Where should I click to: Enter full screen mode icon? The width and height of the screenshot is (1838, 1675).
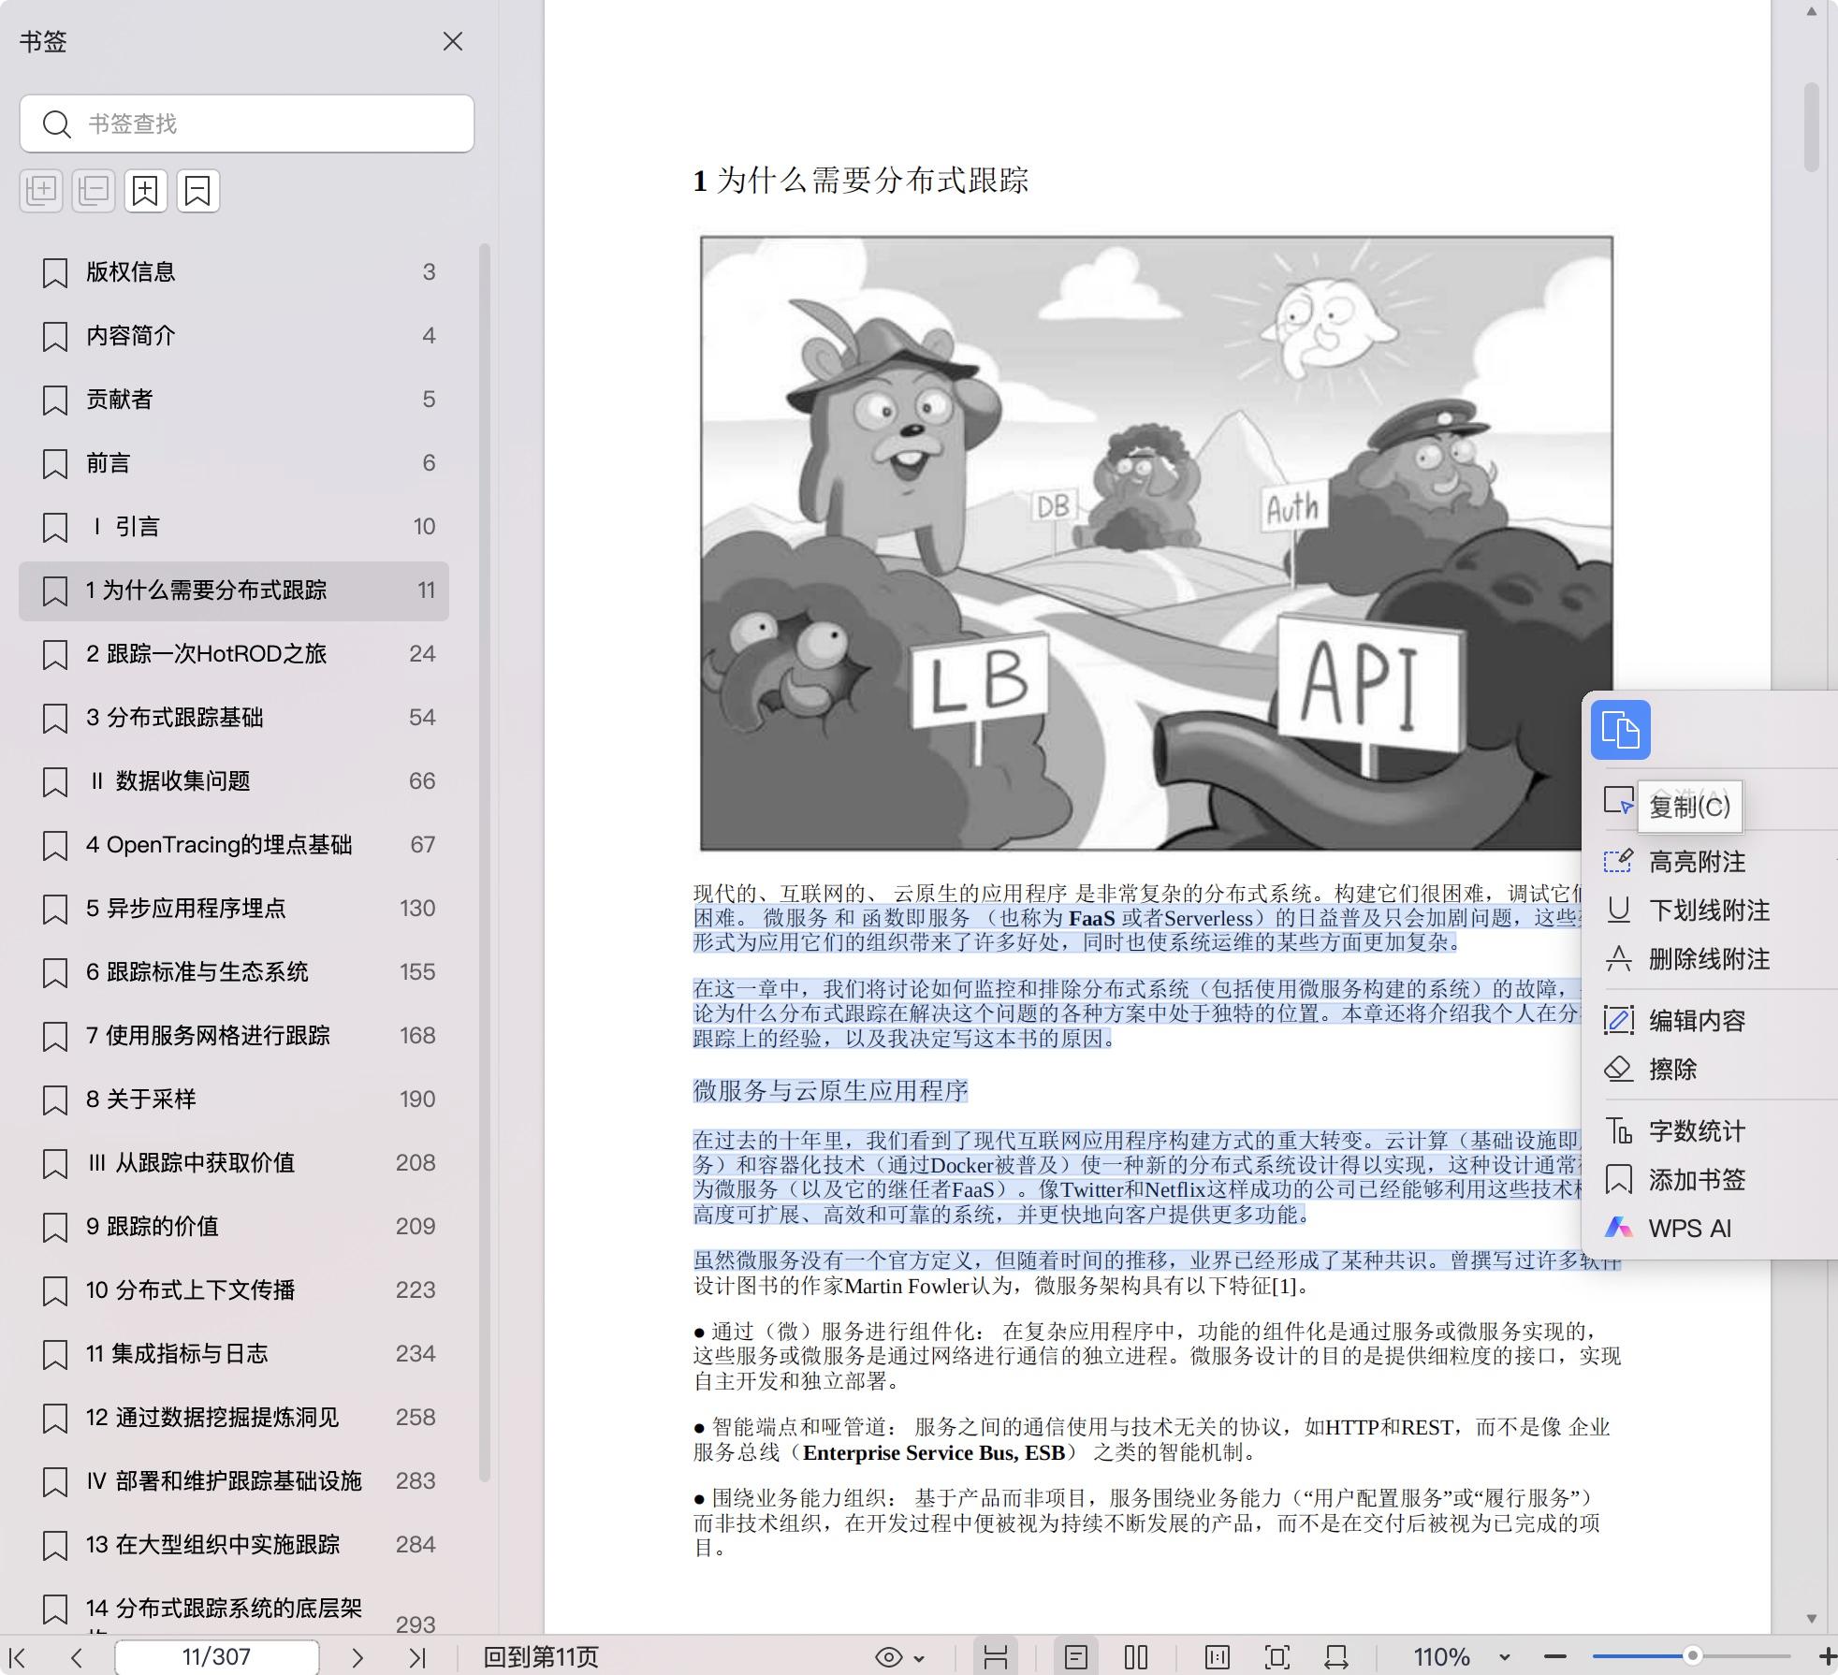[1277, 1657]
